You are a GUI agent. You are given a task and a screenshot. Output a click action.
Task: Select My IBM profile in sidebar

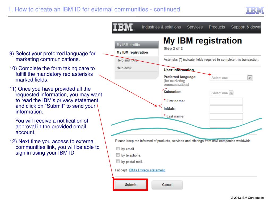[137, 45]
